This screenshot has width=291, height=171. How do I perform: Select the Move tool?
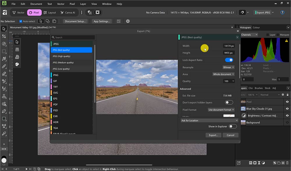(4, 28)
